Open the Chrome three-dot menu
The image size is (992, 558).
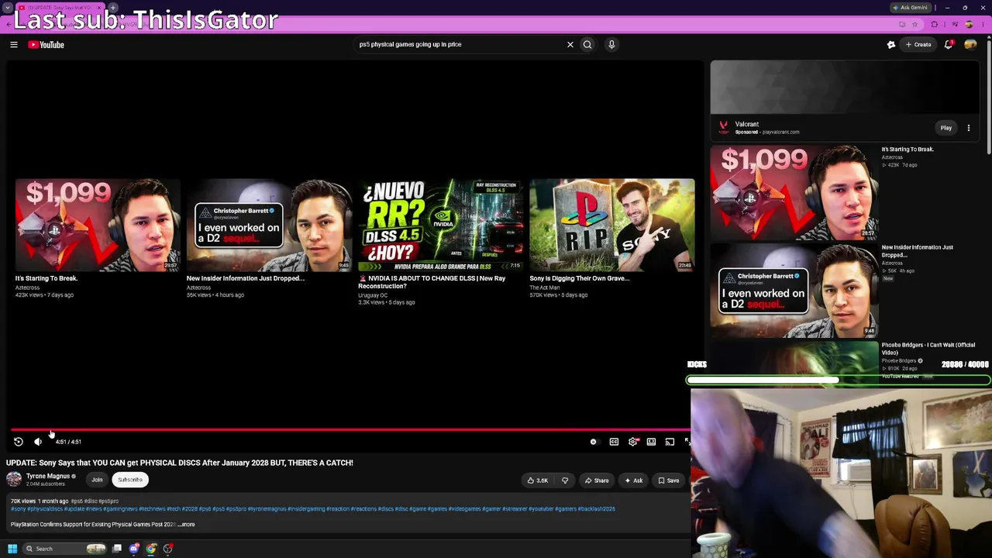click(983, 25)
